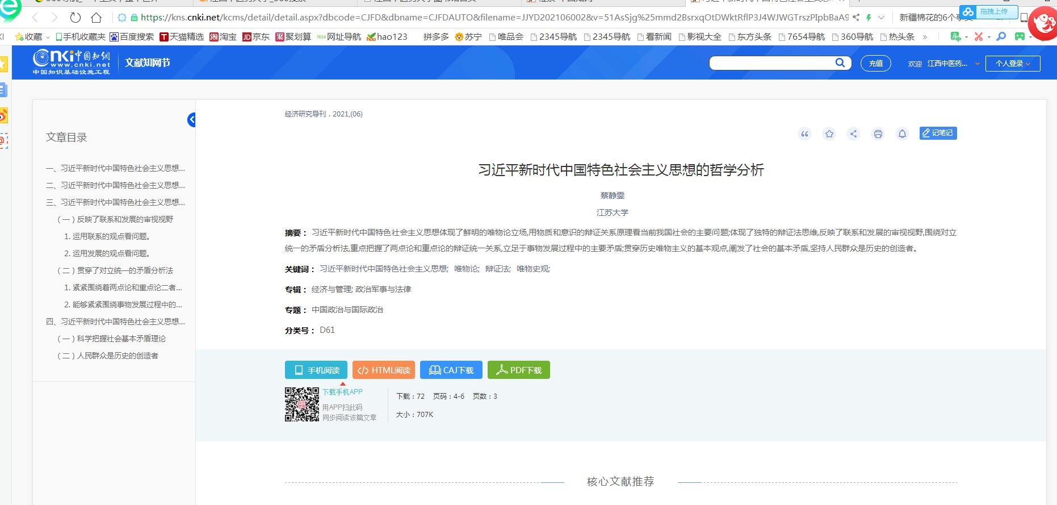The height and width of the screenshot is (505, 1057).
Task: Click the quote citation icon
Action: pos(804,134)
